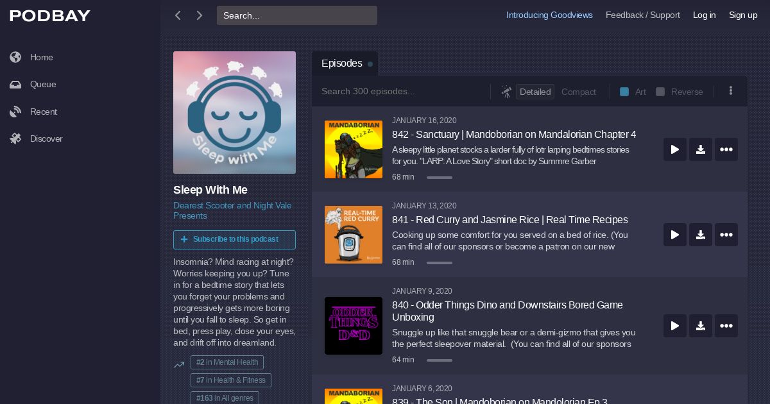Play episode 841 Red Curry
Image resolution: width=770 pixels, height=404 pixels.
point(675,235)
